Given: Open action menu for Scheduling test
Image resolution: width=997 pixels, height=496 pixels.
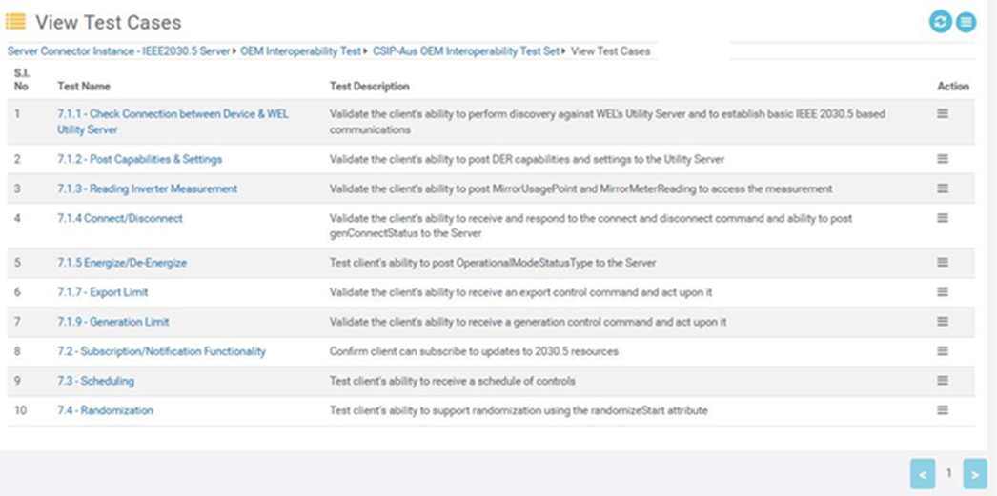Looking at the screenshot, I should click(x=943, y=381).
